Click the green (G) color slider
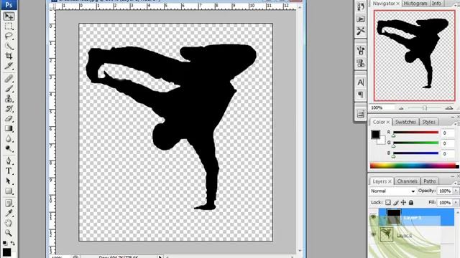 tap(415, 143)
